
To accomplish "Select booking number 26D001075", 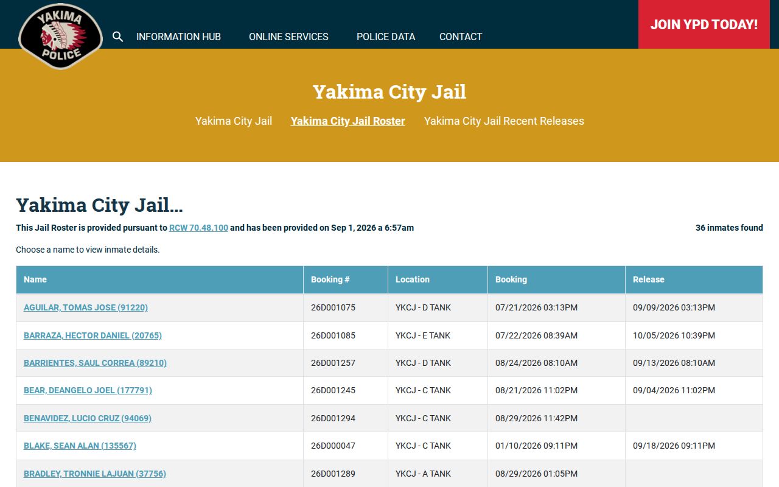I will coord(333,307).
